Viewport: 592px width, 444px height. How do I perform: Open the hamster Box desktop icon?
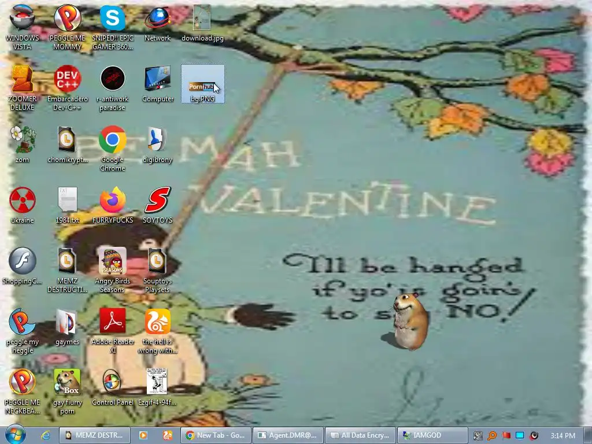pyautogui.click(x=67, y=391)
